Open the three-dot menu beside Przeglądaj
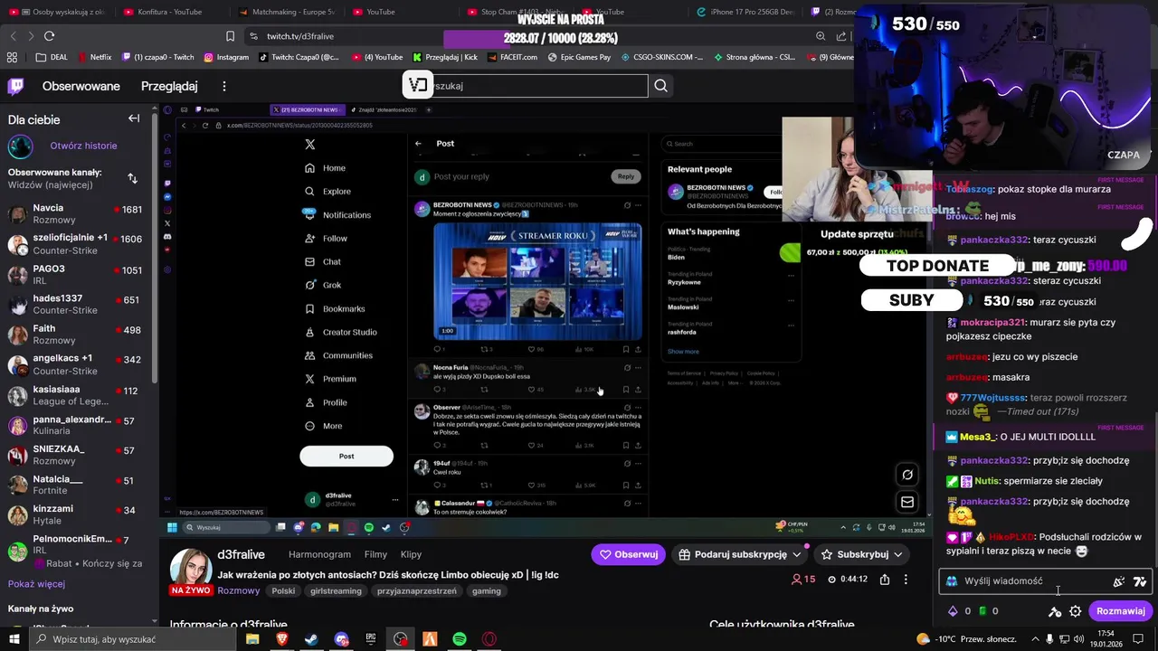 (x=224, y=87)
